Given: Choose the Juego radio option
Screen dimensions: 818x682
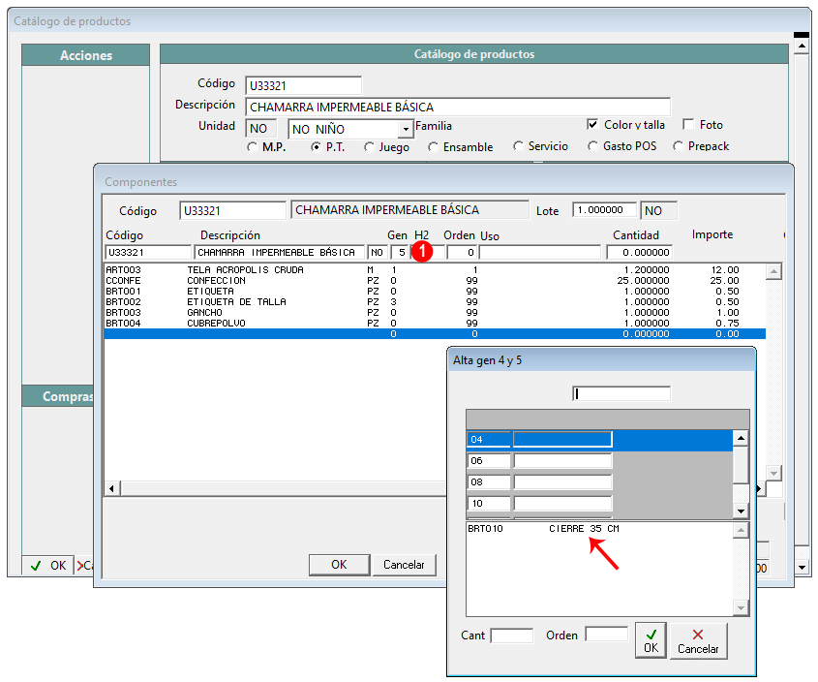Looking at the screenshot, I should pyautogui.click(x=370, y=146).
